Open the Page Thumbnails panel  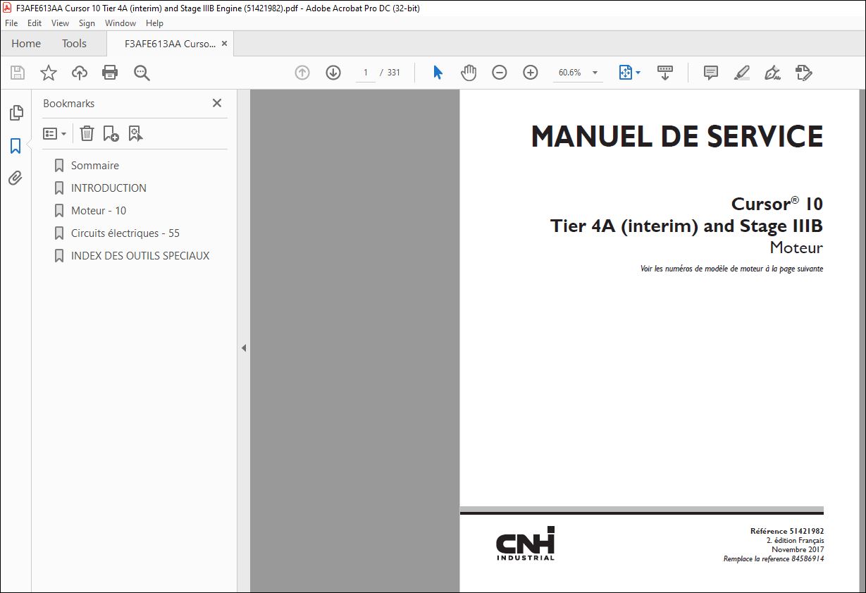pos(16,113)
